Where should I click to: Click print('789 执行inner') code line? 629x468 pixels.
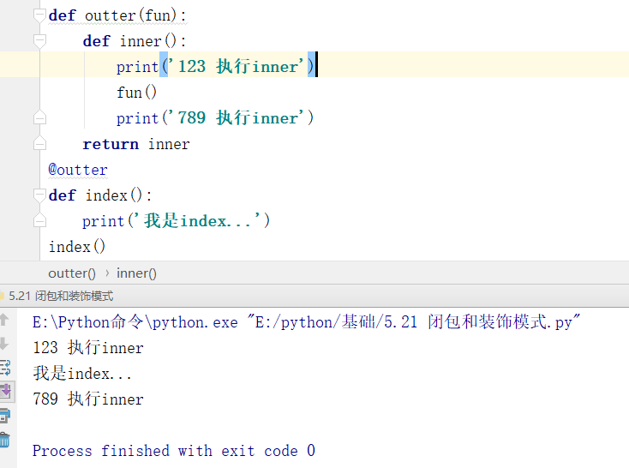click(215, 118)
